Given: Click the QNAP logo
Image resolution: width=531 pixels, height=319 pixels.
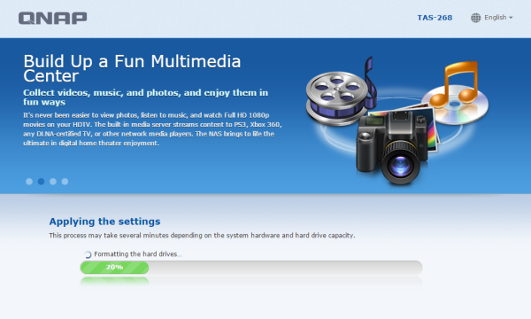Looking at the screenshot, I should pos(52,18).
